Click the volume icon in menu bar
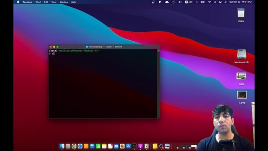The width and height of the screenshot is (268, 151). (180, 2)
